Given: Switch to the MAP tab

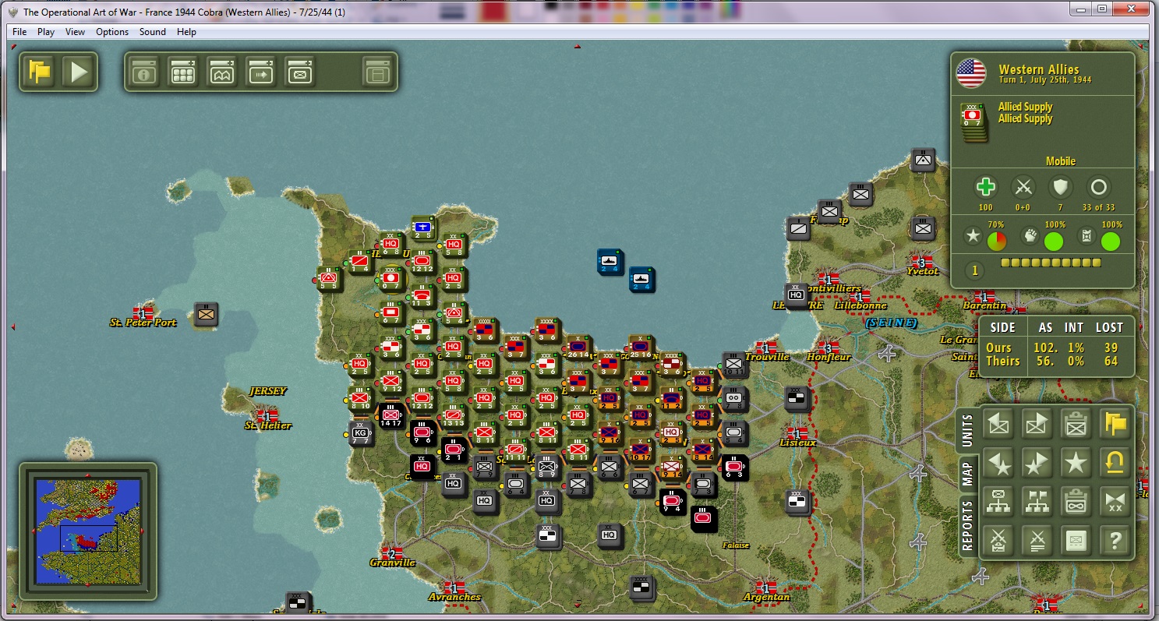Looking at the screenshot, I should 967,472.
